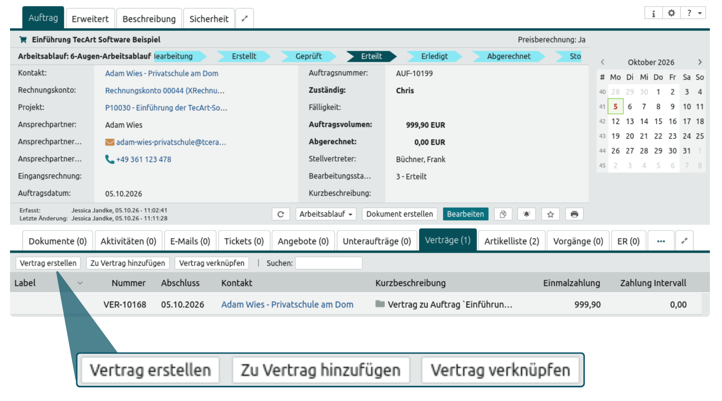Switch to the Erweitert tab
The image size is (722, 401).
tap(90, 18)
